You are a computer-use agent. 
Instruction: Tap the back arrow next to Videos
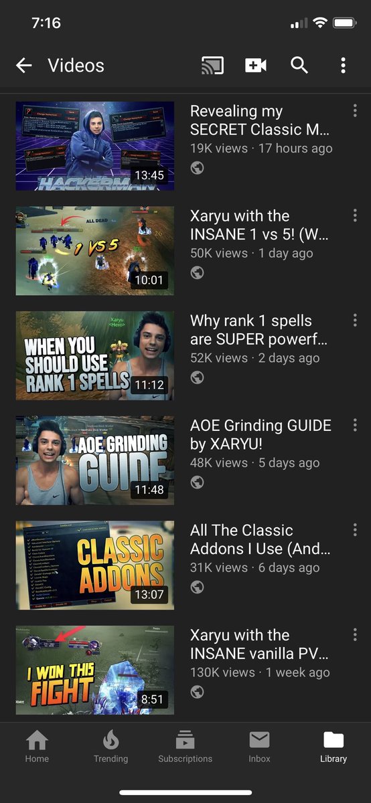[x=24, y=65]
